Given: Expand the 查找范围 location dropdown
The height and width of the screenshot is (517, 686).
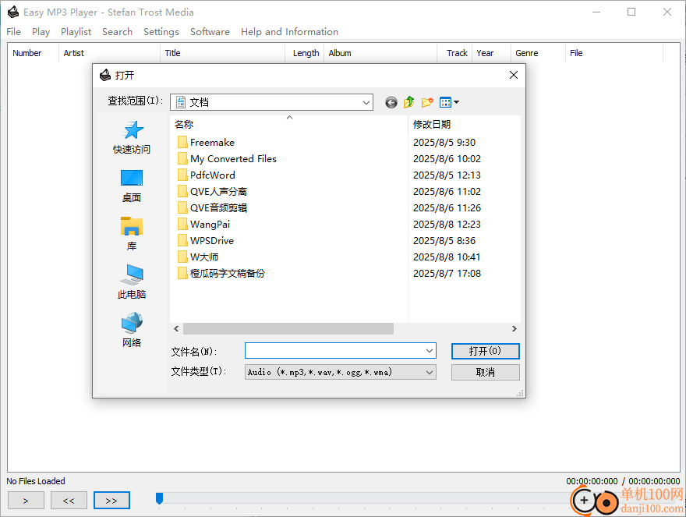Looking at the screenshot, I should point(366,102).
